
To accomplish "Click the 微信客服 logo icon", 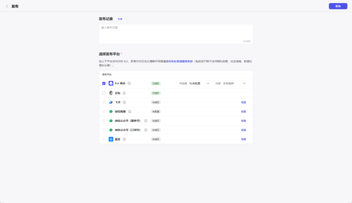I will pos(111,112).
